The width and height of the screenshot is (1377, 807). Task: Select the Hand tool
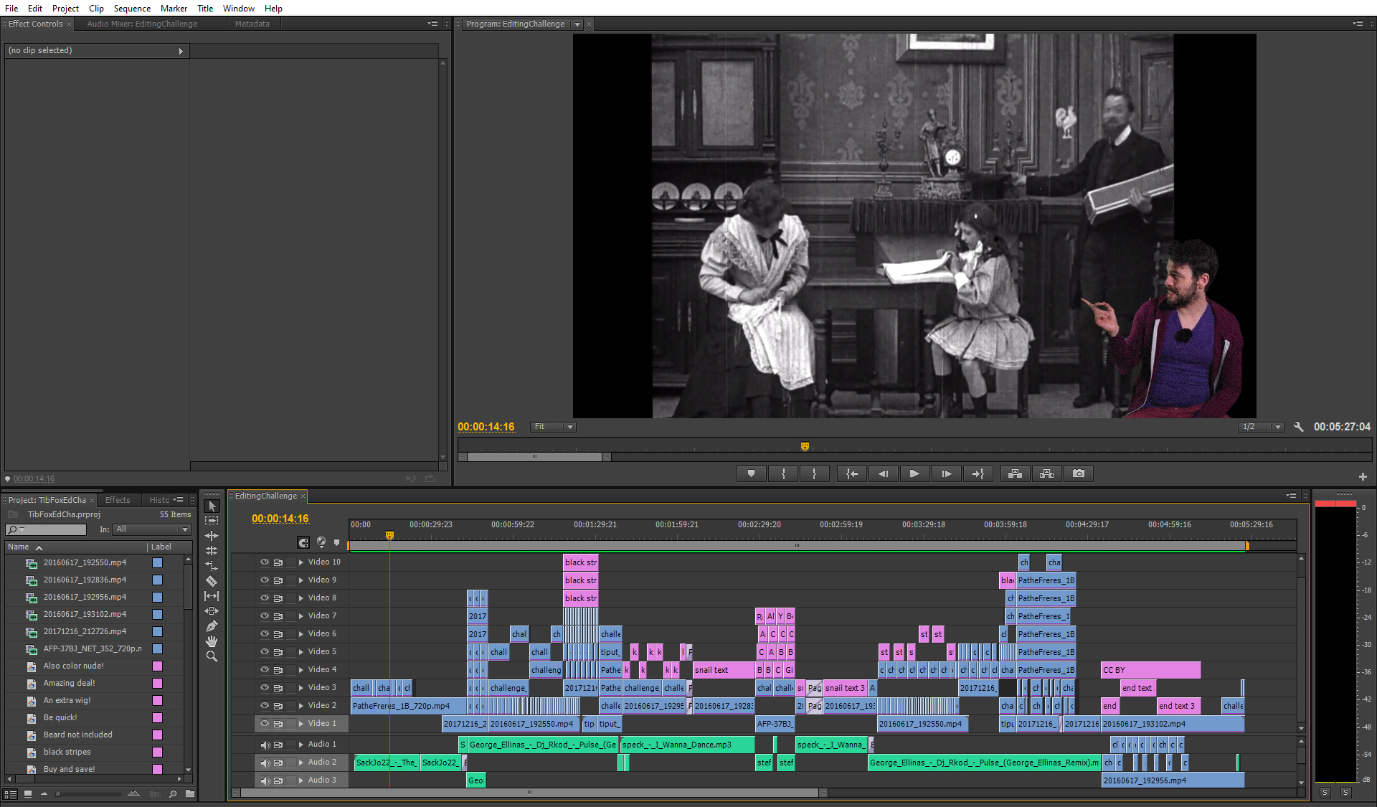[x=212, y=641]
